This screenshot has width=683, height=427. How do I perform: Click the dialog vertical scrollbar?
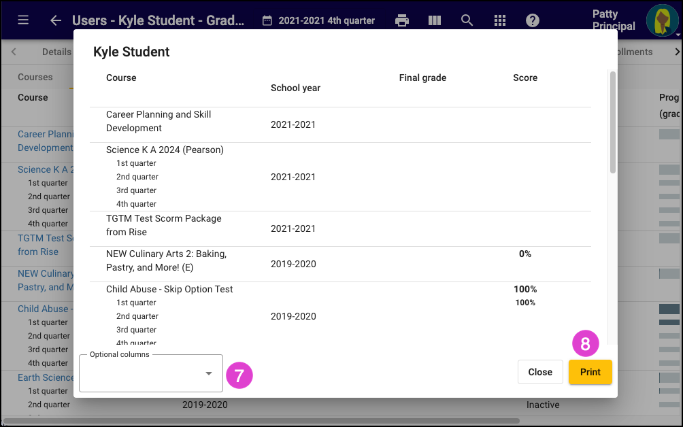pos(612,122)
